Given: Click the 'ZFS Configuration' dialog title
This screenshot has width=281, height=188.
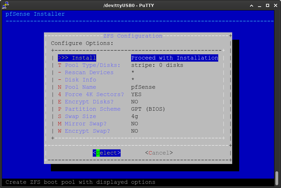Looking at the screenshot, I should 133,36.
